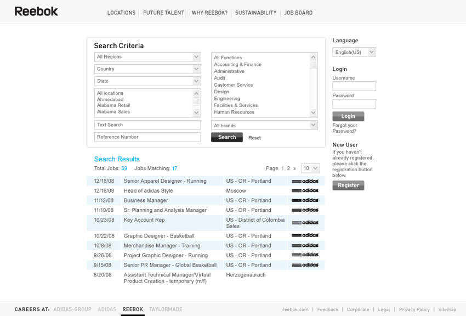Select Engineering function
This screenshot has width=466, height=316.
point(227,99)
